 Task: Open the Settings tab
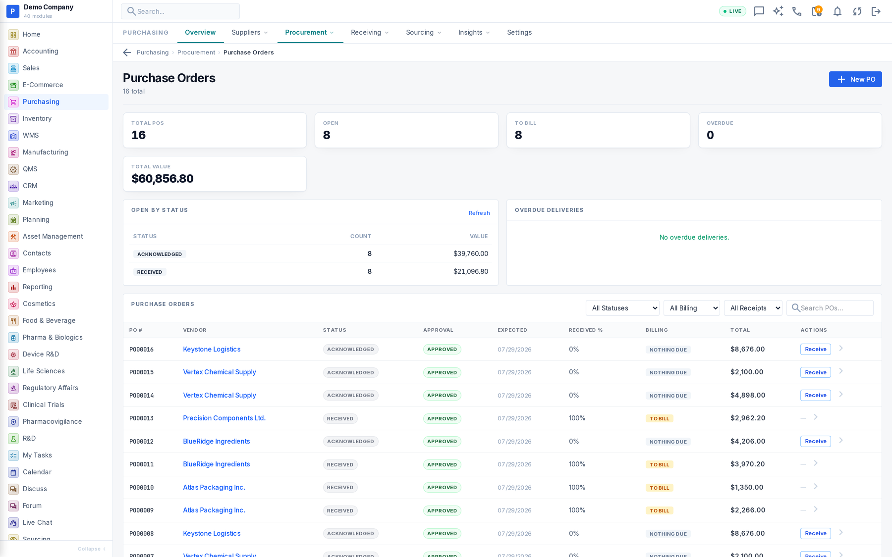(x=519, y=33)
